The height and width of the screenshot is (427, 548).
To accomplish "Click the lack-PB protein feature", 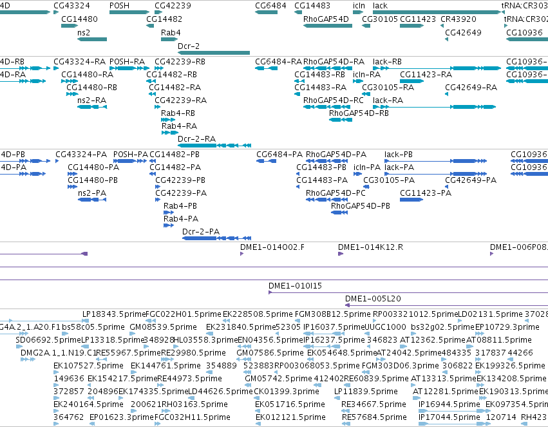I will pos(435,161).
